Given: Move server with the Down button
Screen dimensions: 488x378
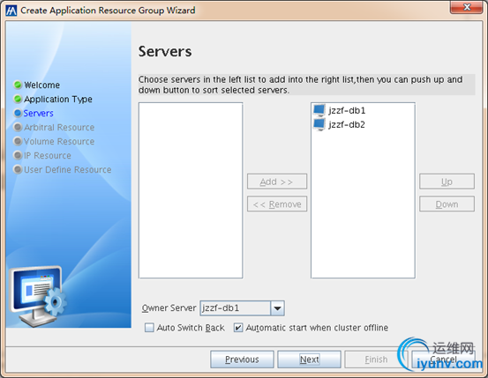Looking at the screenshot, I should pyautogui.click(x=447, y=204).
